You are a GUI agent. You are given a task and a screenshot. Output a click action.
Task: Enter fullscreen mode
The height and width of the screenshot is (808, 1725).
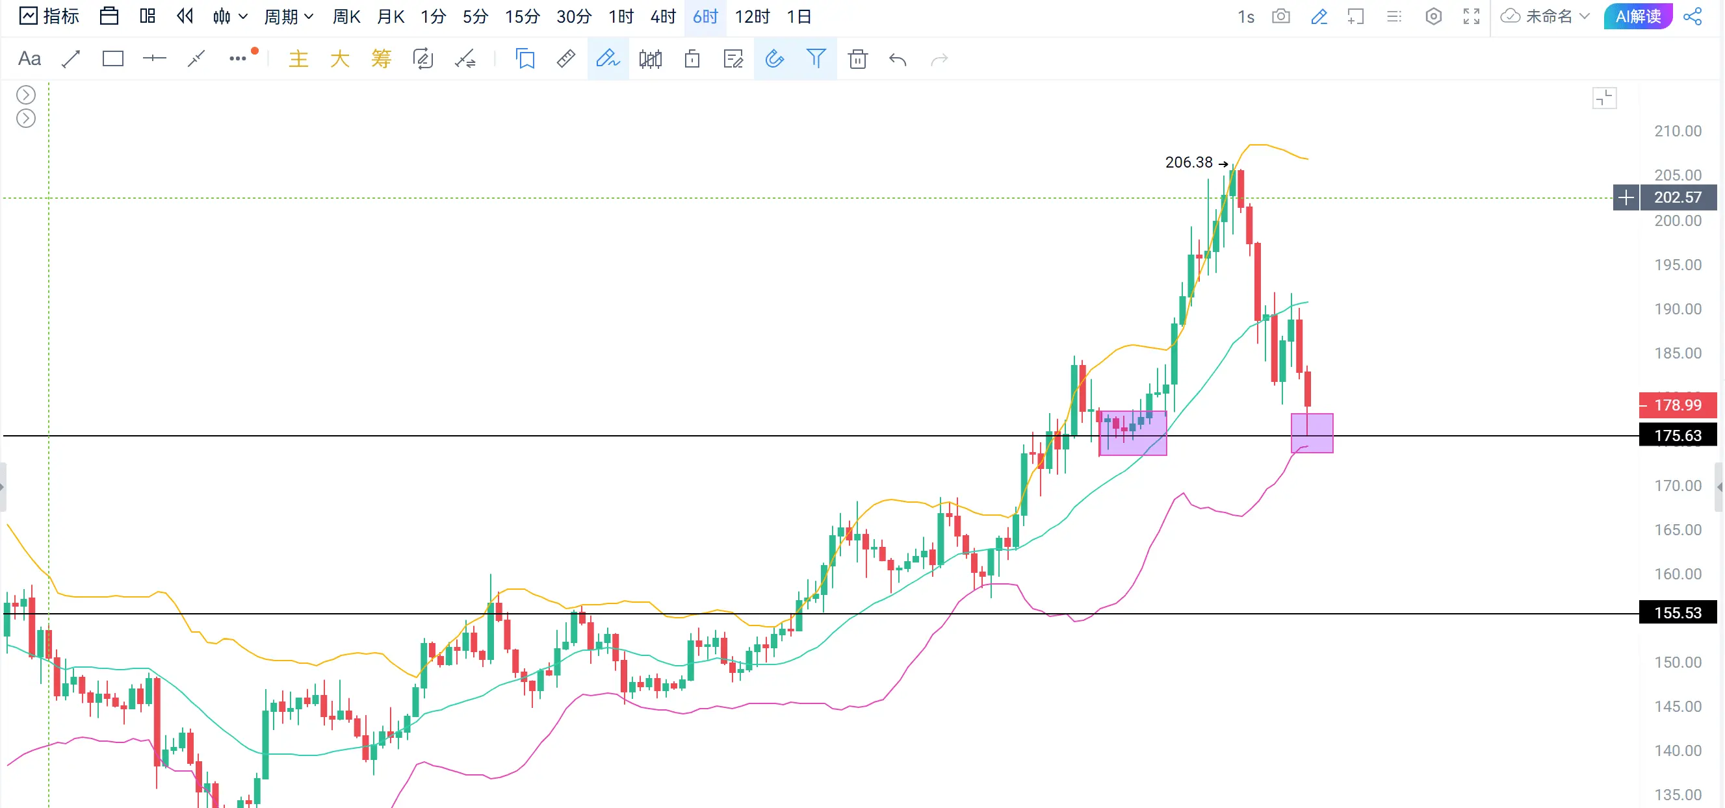(1472, 16)
